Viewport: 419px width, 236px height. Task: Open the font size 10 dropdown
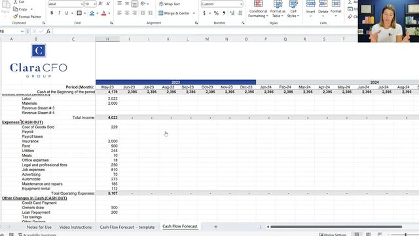94,4
